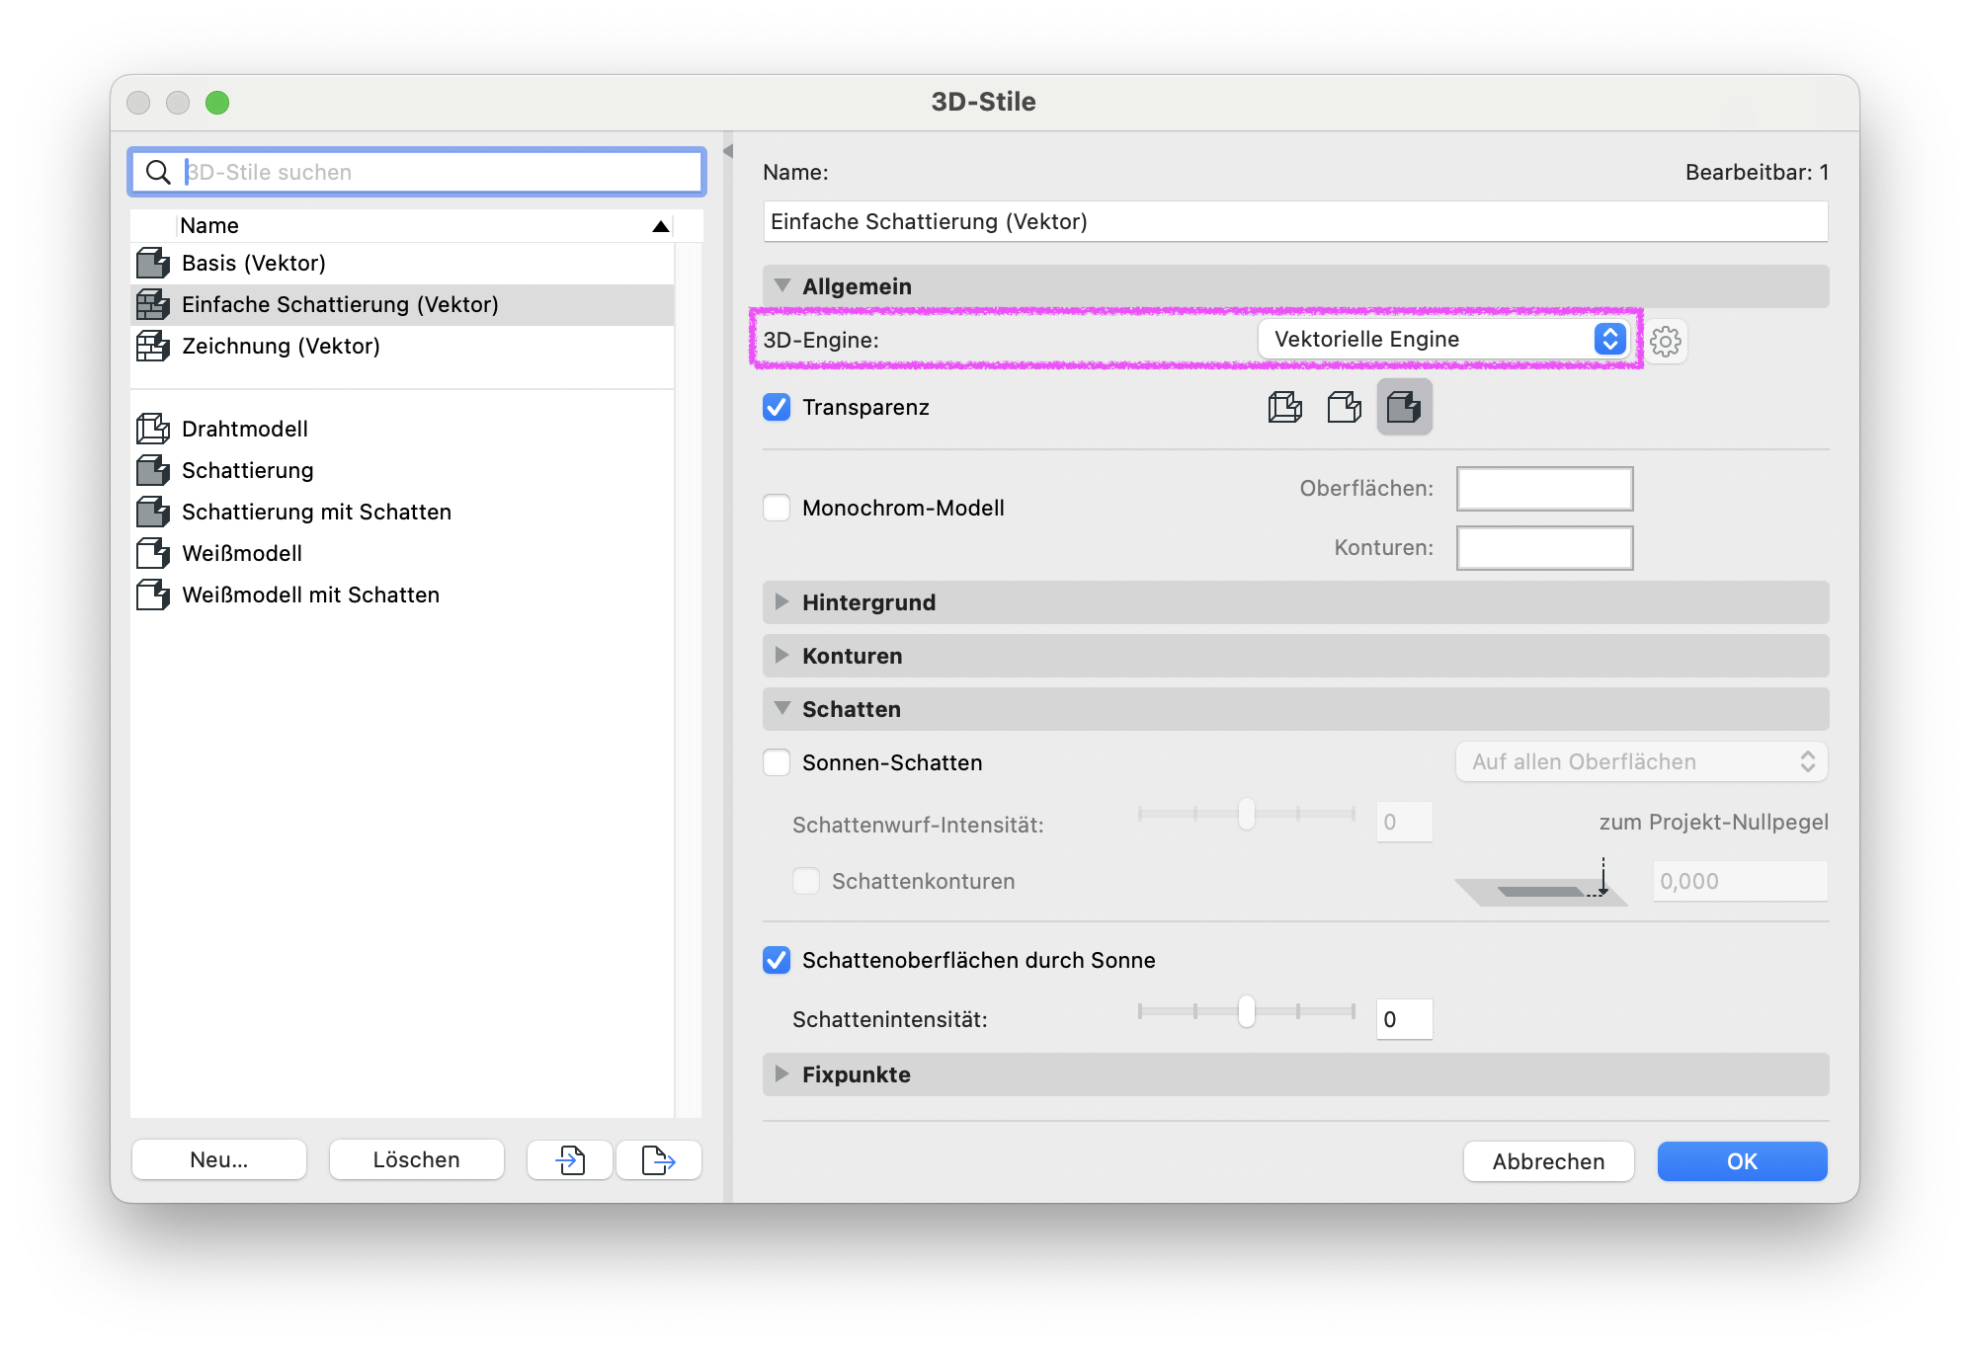Expand the Hintergrund section

pyautogui.click(x=782, y=601)
